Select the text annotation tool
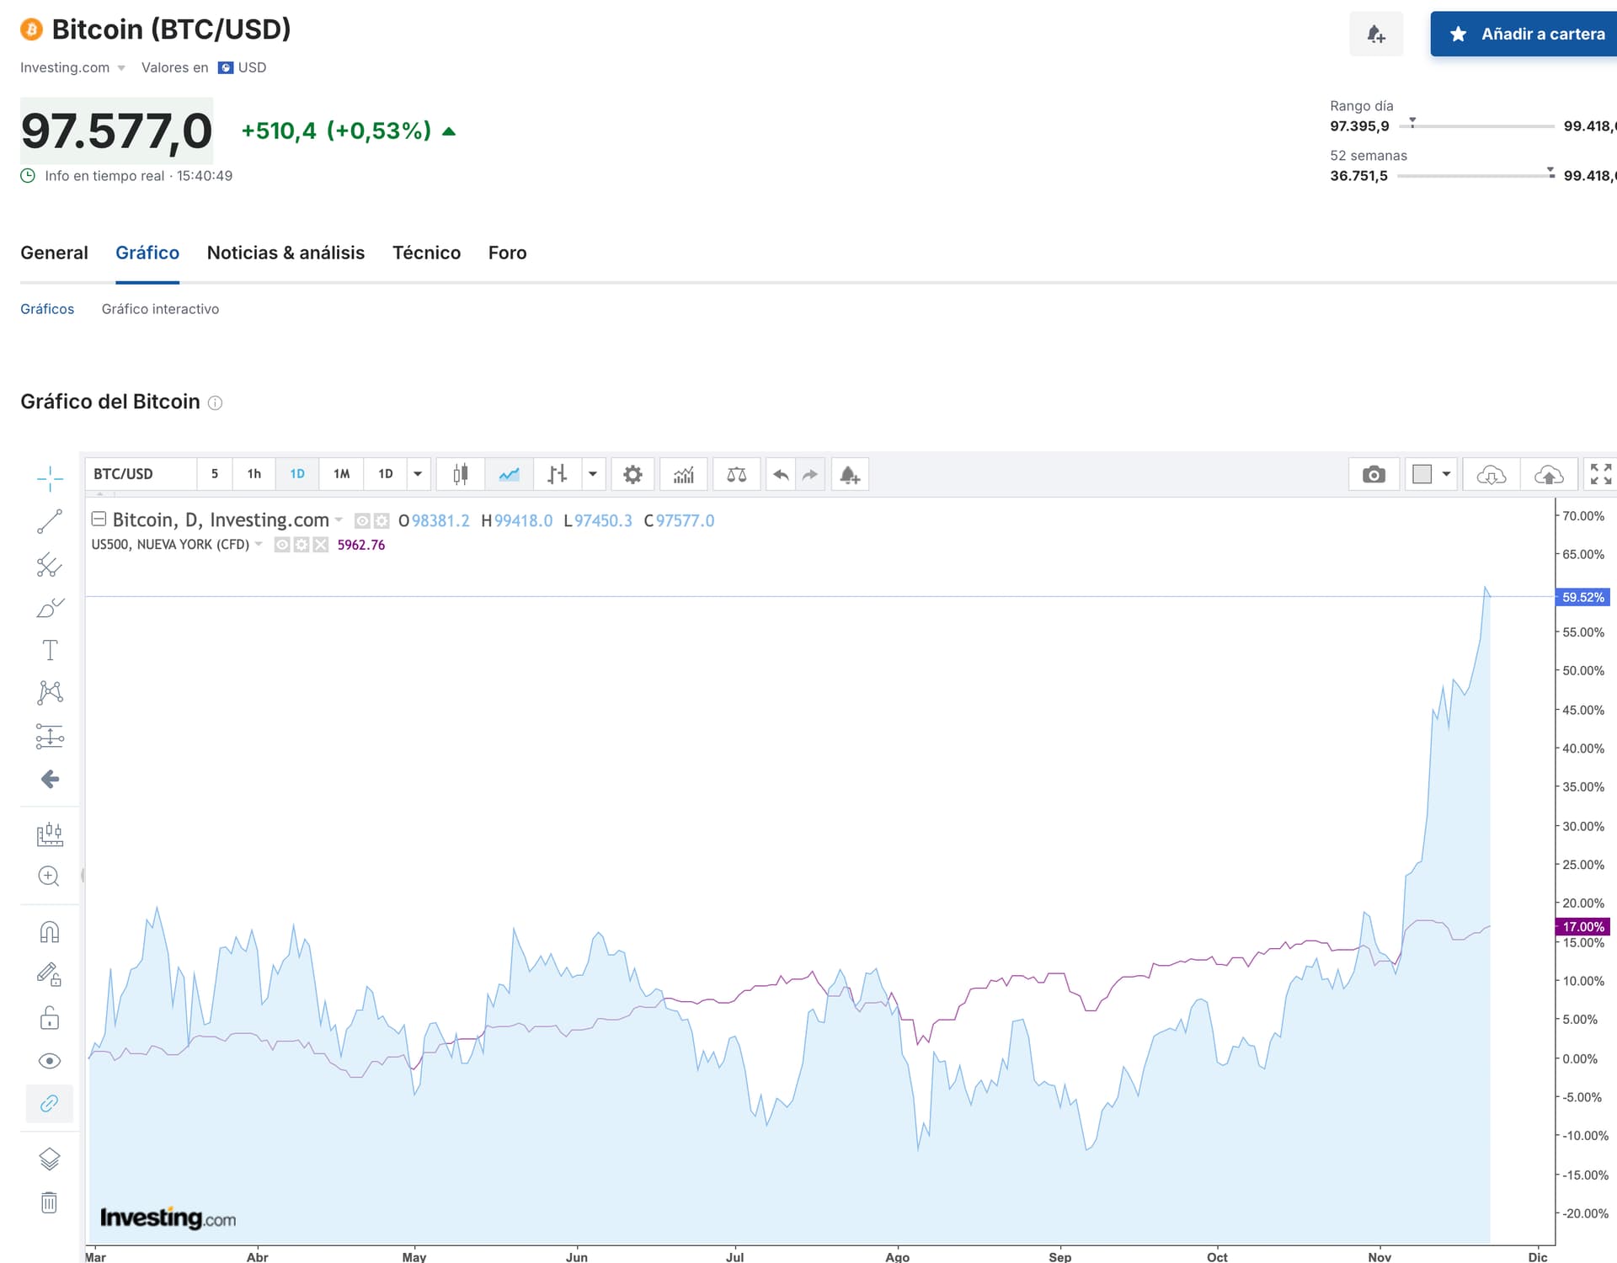The width and height of the screenshot is (1617, 1263). point(50,650)
